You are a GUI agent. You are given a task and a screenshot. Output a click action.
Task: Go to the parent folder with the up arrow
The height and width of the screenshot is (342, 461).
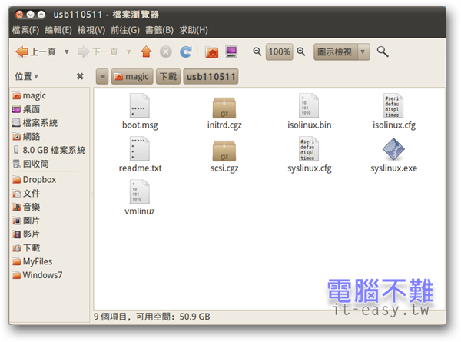coord(146,52)
